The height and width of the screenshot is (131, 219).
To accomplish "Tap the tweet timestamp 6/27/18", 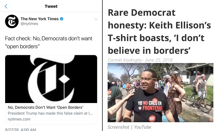I will pos(21,129).
